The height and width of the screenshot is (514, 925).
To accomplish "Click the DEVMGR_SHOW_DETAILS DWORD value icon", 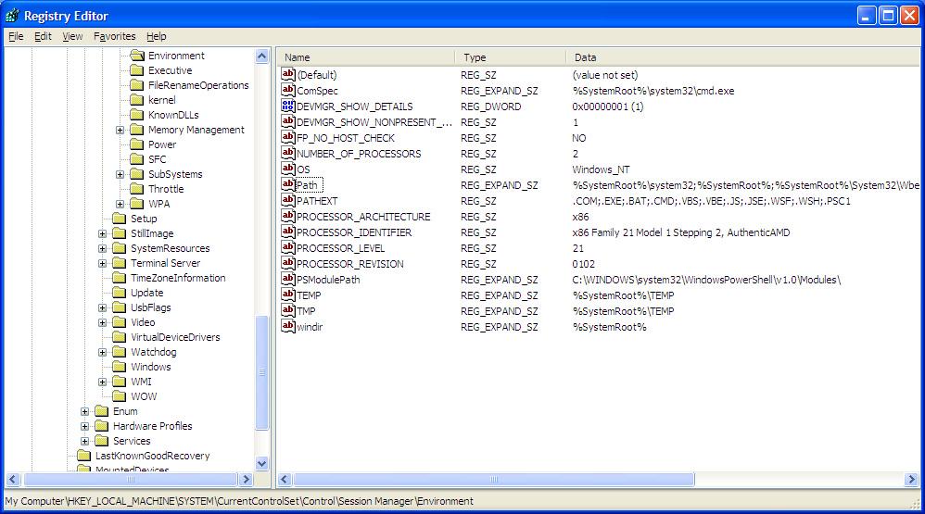I will pyautogui.click(x=287, y=107).
